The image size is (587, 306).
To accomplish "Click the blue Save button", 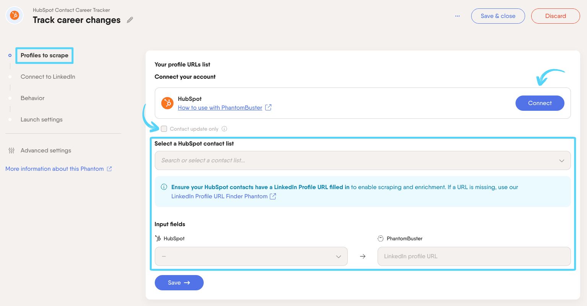I will 179,283.
